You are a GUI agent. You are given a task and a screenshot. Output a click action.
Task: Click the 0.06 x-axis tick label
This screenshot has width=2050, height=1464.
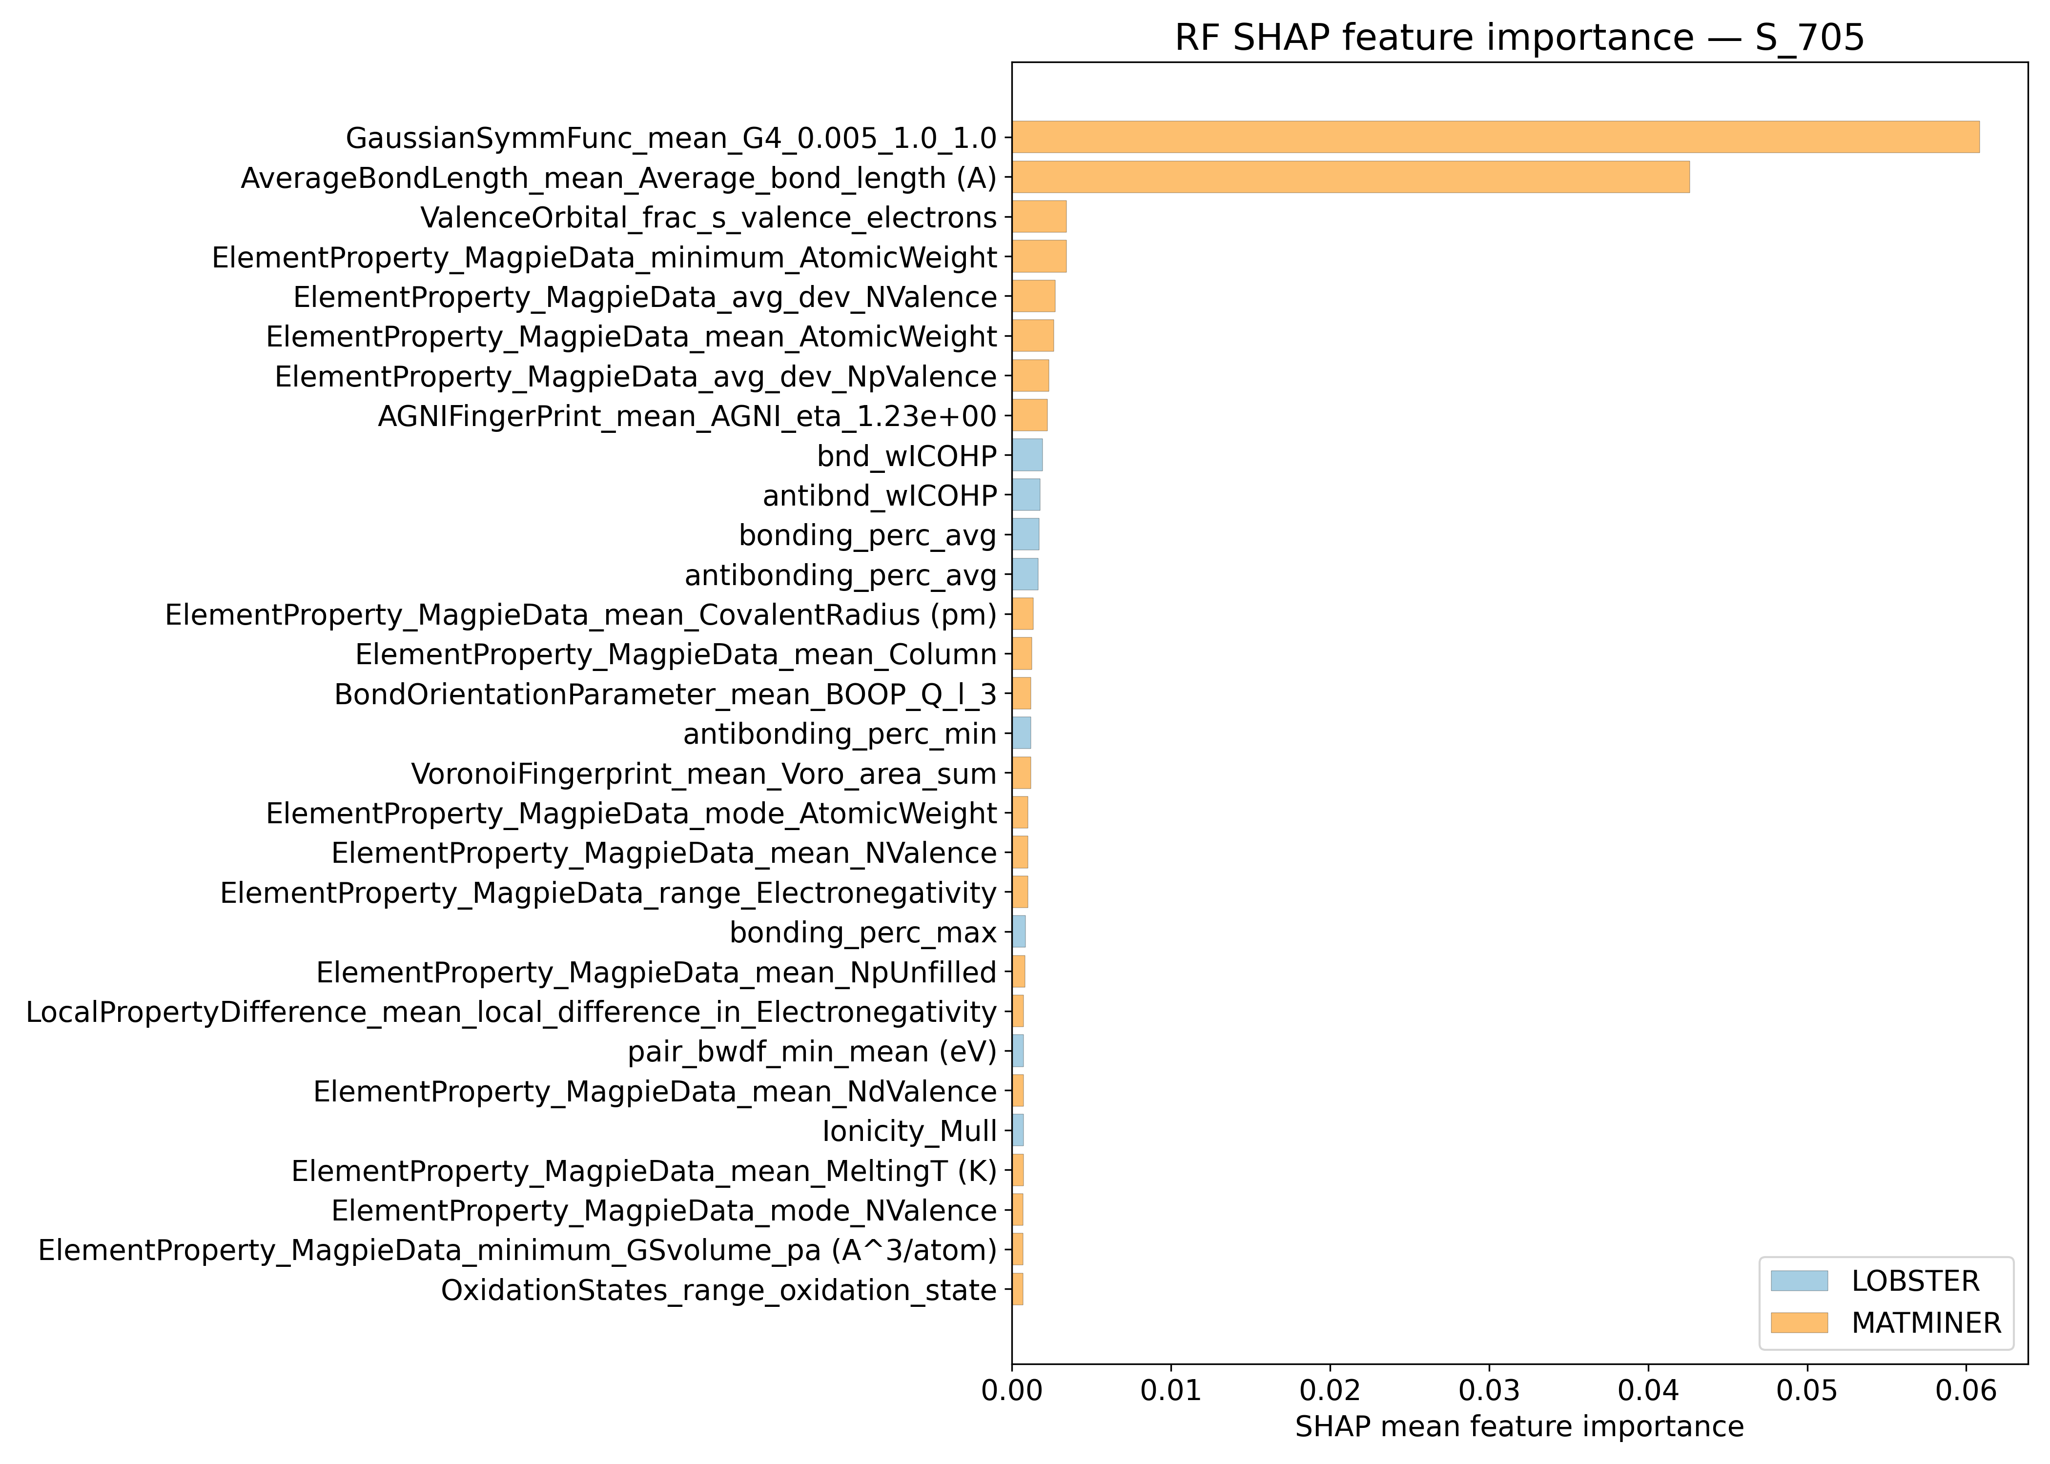point(1966,1390)
